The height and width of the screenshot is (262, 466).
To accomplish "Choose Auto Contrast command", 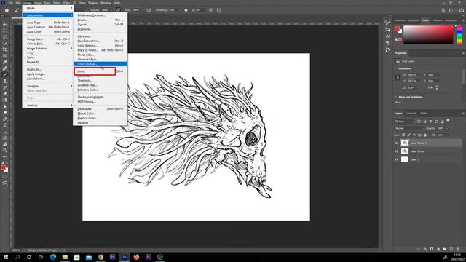I will click(x=48, y=27).
